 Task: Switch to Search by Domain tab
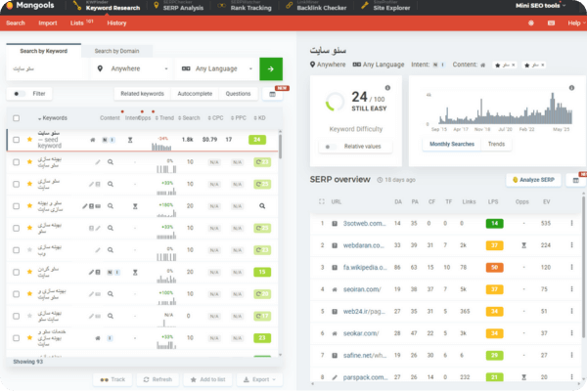coord(116,51)
